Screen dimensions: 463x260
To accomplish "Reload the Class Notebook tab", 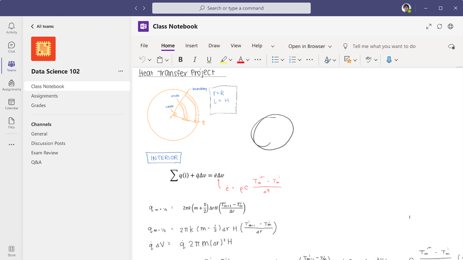I will (440, 26).
